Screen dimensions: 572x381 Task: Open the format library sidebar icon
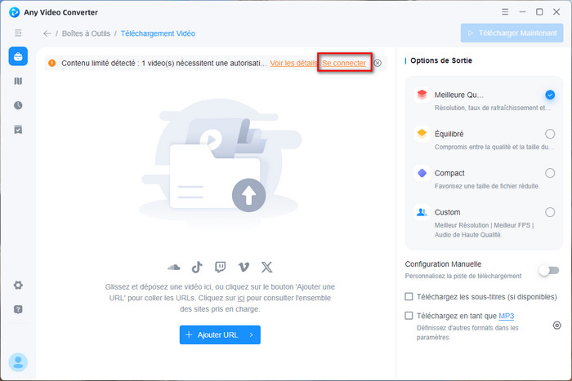[17, 82]
